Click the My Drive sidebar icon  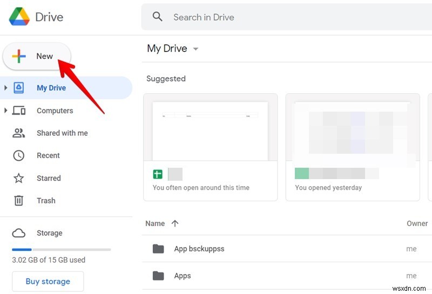(19, 88)
